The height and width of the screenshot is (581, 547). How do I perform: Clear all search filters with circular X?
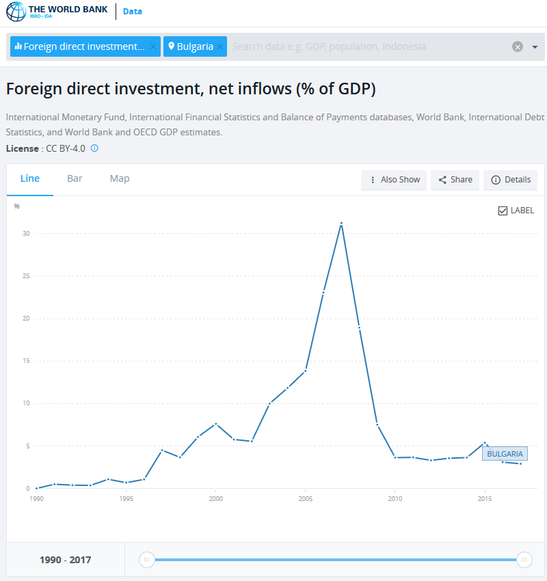(518, 46)
